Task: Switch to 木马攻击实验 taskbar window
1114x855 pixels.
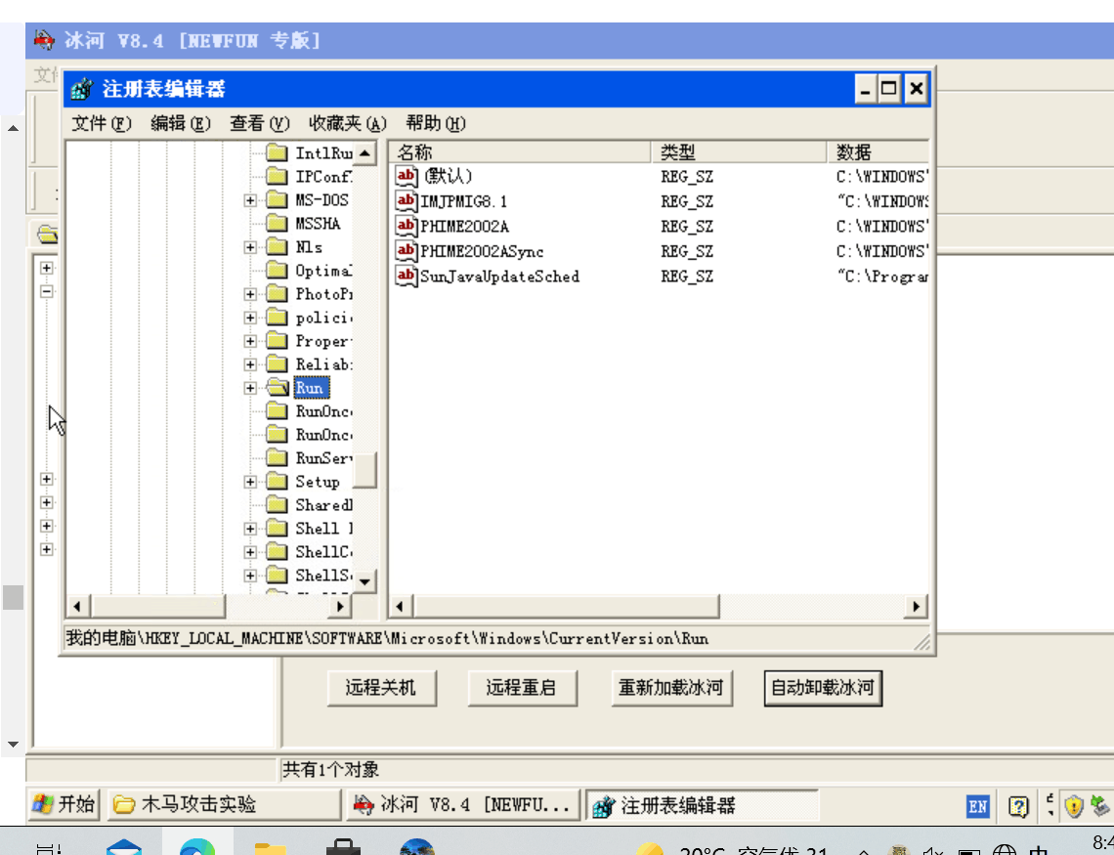Action: (x=224, y=804)
